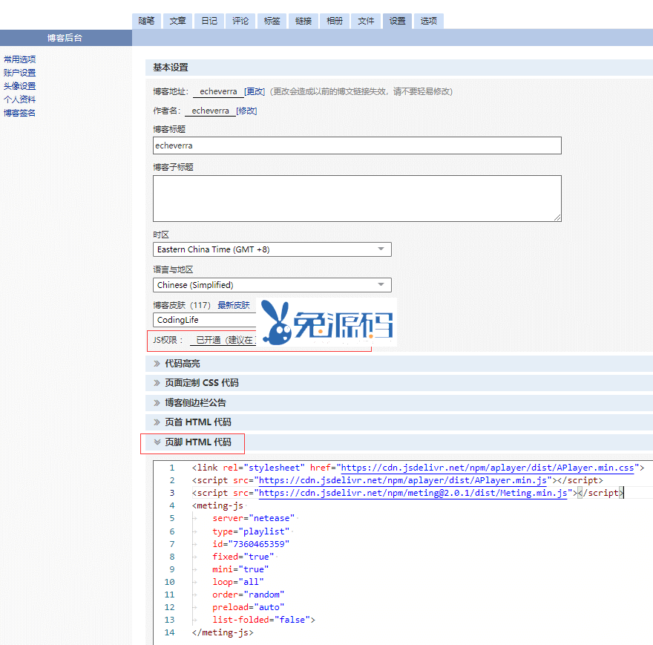Viewport: 653px width, 645px height.
Task: Expand the 博客侧边栏公告 section
Action: [195, 402]
